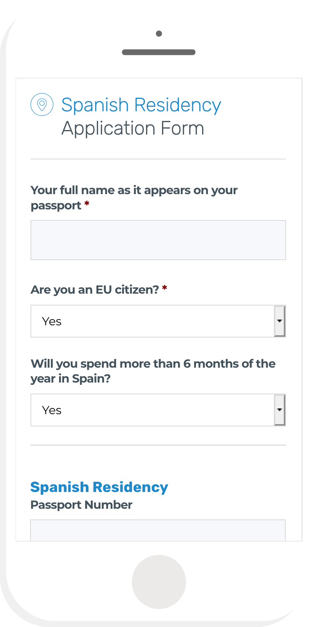Click into the Passport Number field
The image size is (312, 627).
(158, 530)
